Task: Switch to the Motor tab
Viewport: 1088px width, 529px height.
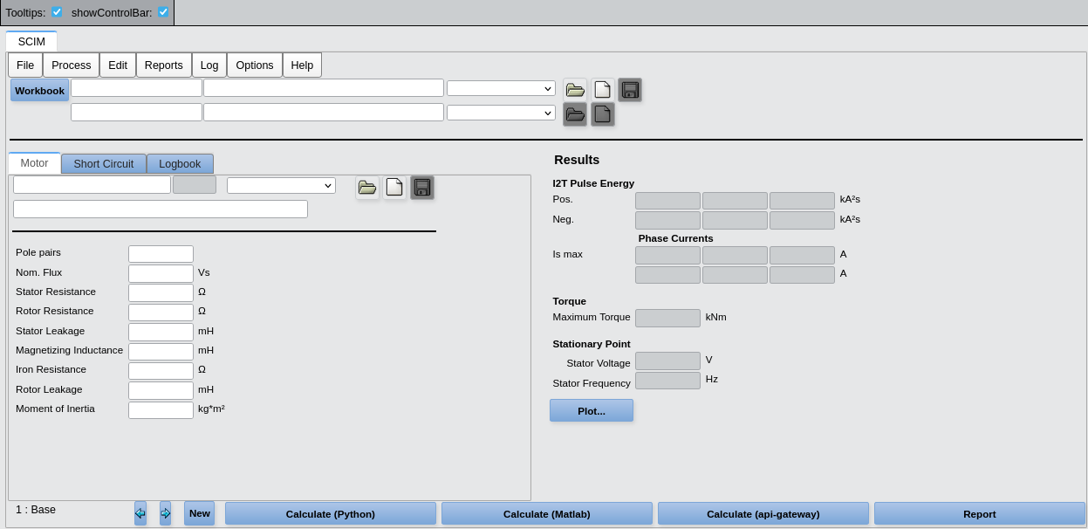Action: point(35,163)
